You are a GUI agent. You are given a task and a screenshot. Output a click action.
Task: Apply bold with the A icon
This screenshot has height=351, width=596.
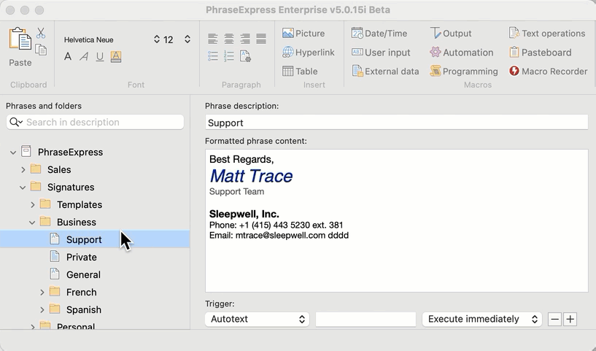pos(68,57)
